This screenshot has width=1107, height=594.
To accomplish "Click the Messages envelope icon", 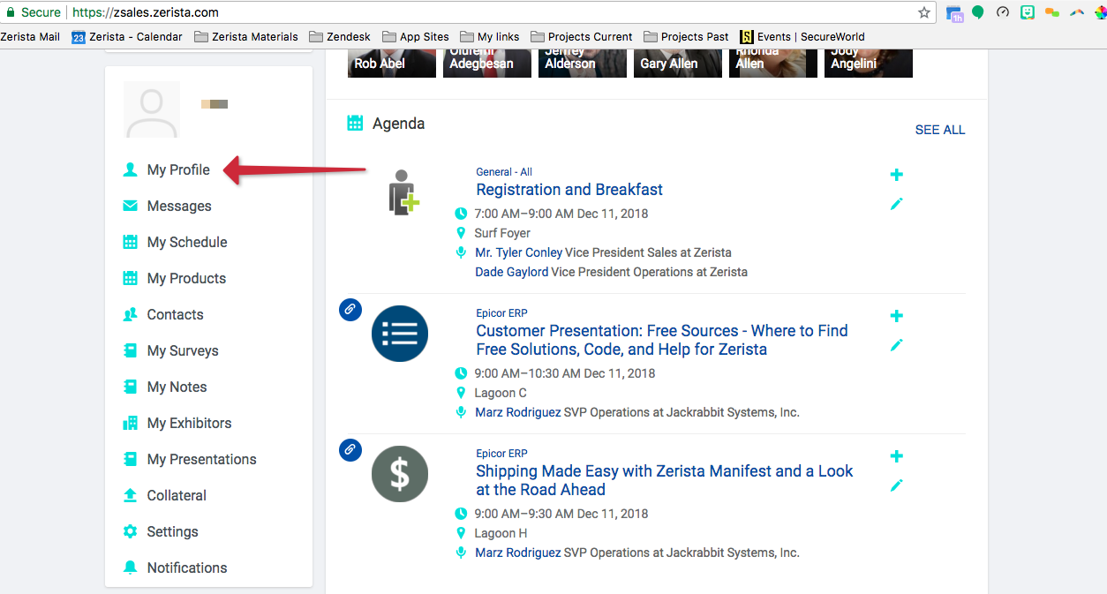I will click(131, 207).
